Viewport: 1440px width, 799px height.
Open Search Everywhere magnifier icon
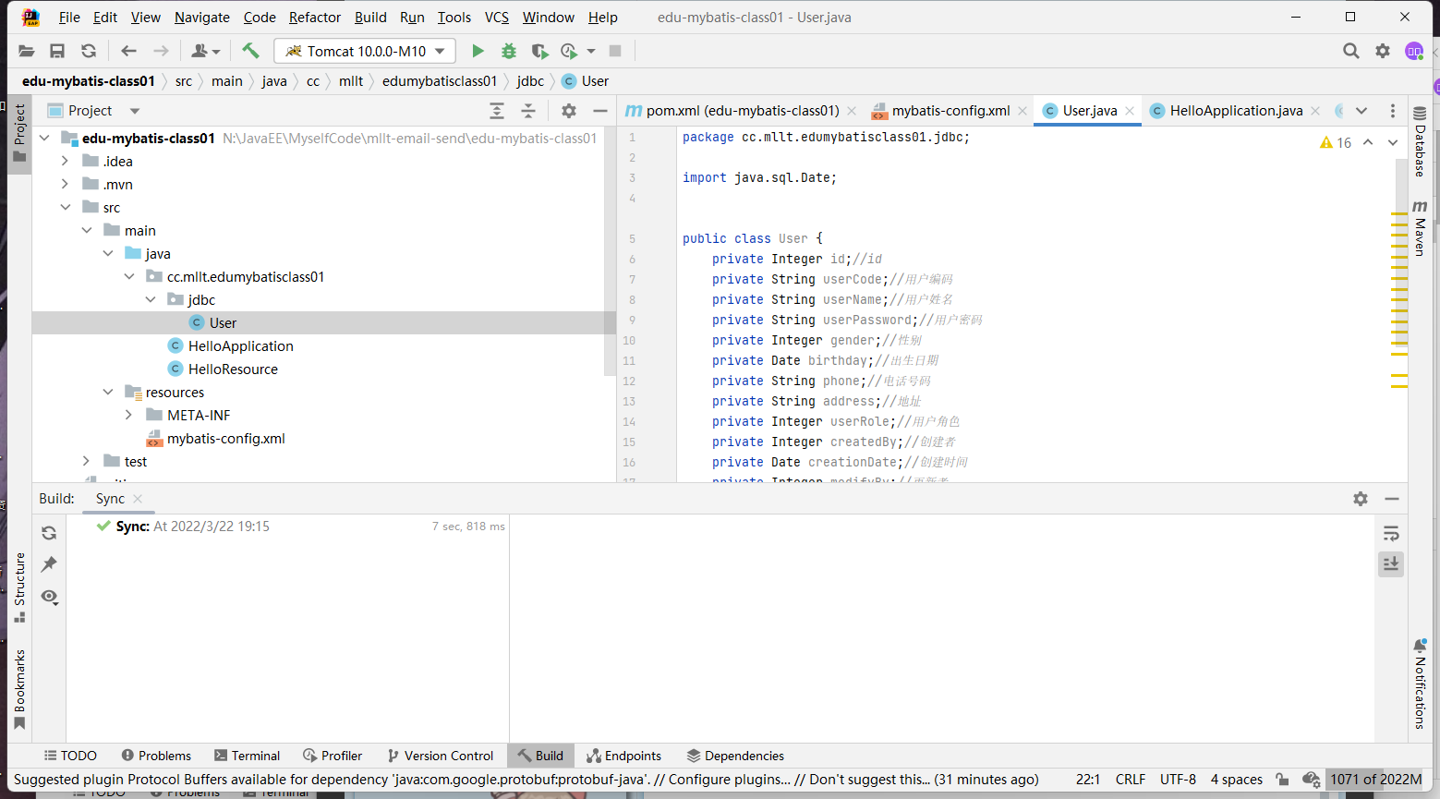tap(1351, 51)
